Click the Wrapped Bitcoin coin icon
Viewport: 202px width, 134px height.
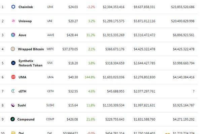[x=13, y=49]
